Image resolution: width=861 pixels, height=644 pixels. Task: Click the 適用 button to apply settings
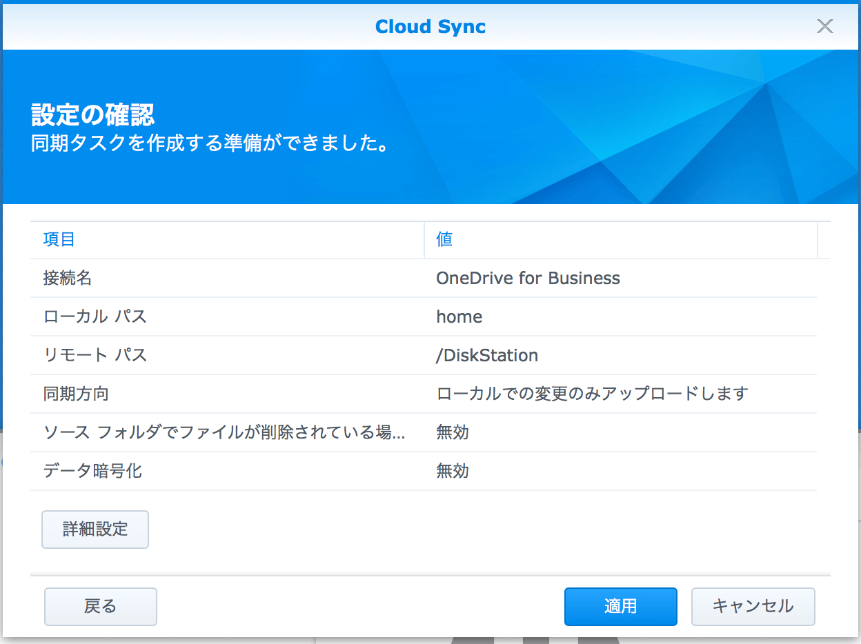[620, 607]
